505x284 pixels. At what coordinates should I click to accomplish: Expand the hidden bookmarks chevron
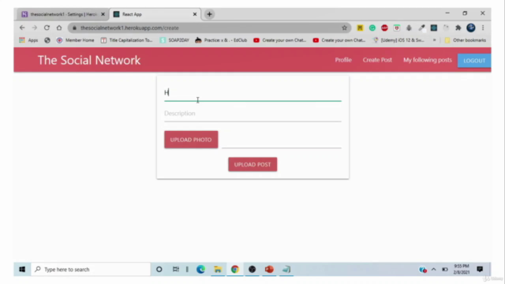pos(435,40)
